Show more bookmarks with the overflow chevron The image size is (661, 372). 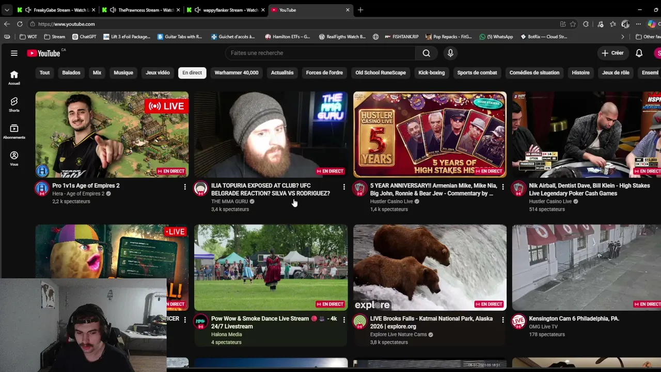pos(622,37)
